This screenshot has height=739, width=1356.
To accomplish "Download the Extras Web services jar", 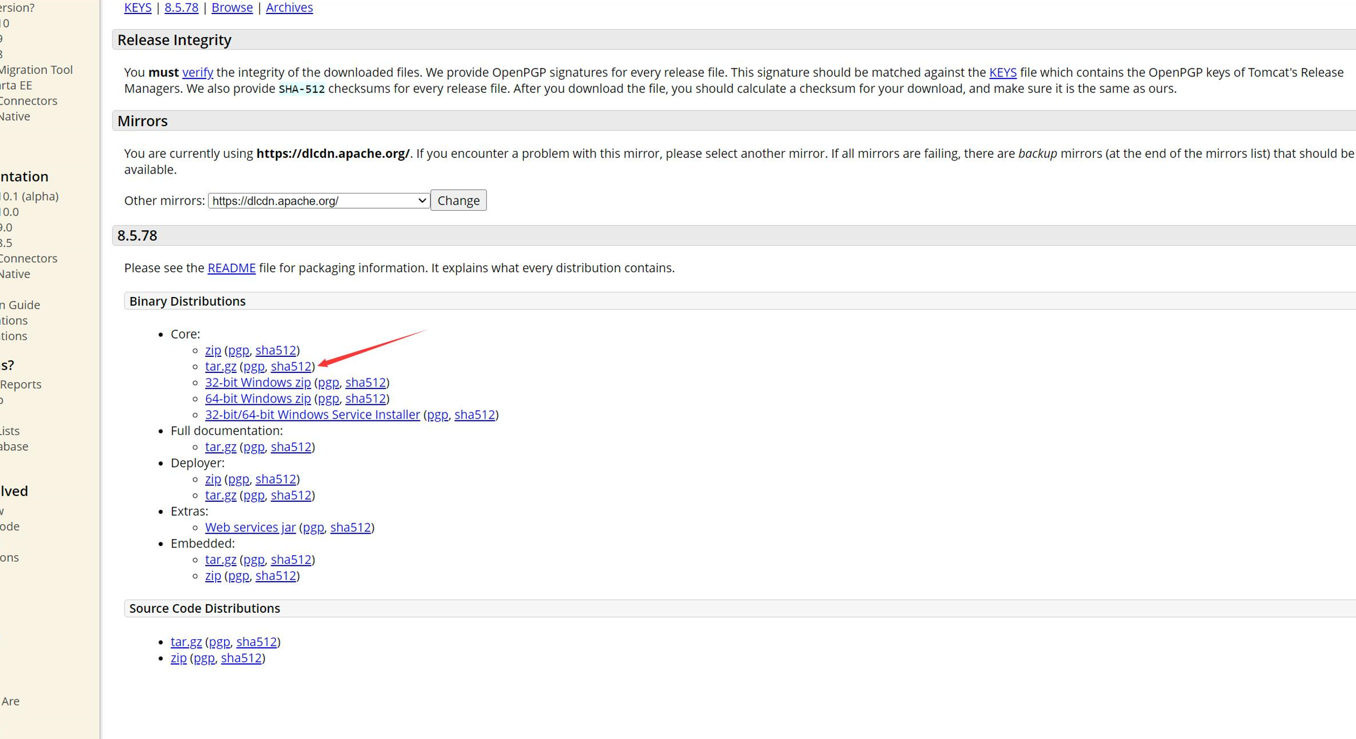I will (251, 528).
